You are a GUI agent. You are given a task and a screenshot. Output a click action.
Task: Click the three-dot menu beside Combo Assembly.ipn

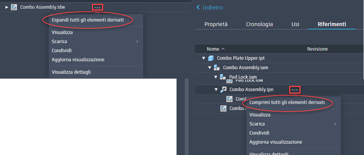click(294, 90)
